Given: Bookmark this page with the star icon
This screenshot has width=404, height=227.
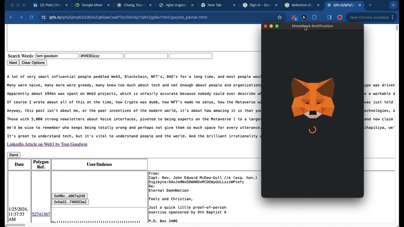Looking at the screenshot, I should (x=279, y=17).
